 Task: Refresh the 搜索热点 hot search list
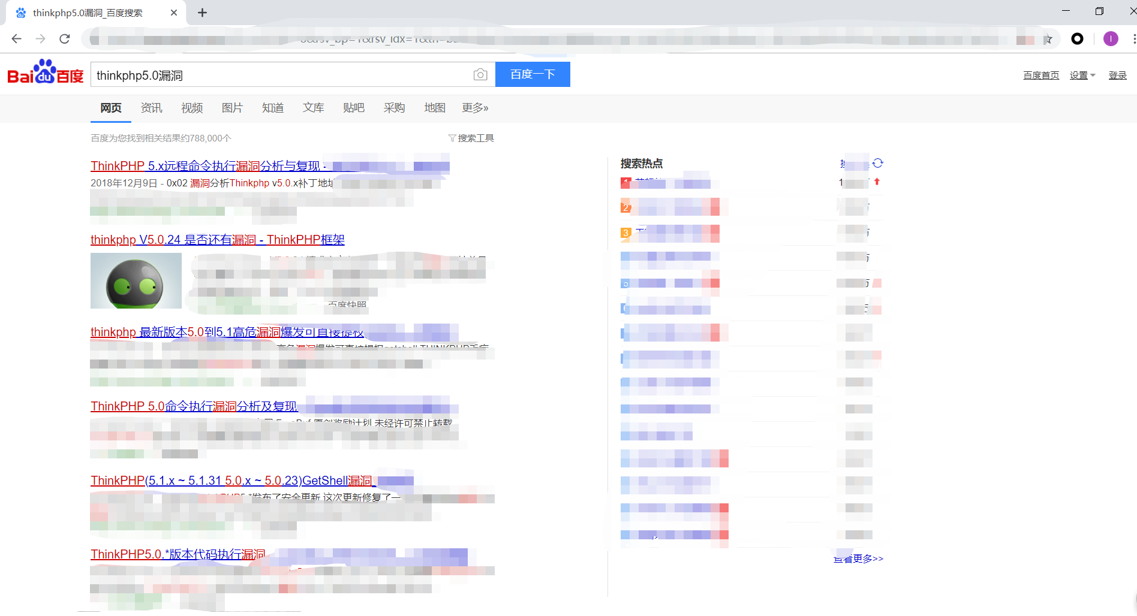pos(878,163)
